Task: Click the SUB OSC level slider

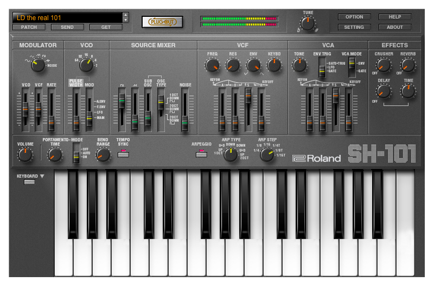Action: [148, 110]
